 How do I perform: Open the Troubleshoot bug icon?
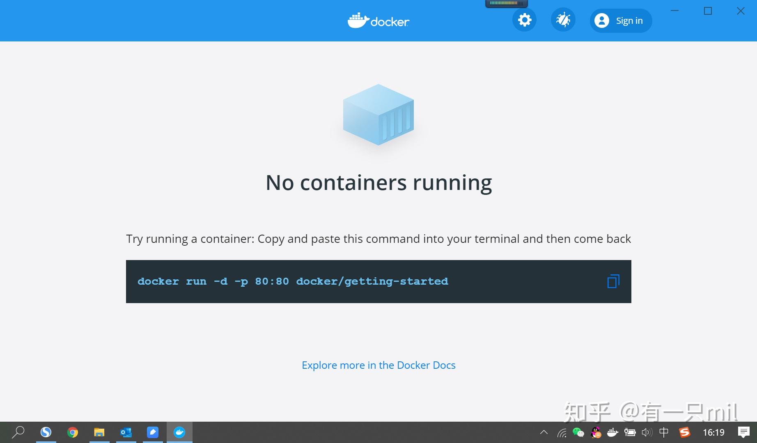point(563,19)
